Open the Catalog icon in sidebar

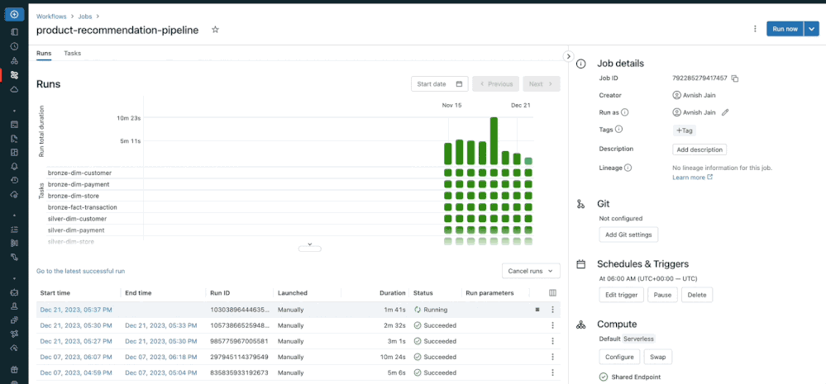(x=14, y=61)
